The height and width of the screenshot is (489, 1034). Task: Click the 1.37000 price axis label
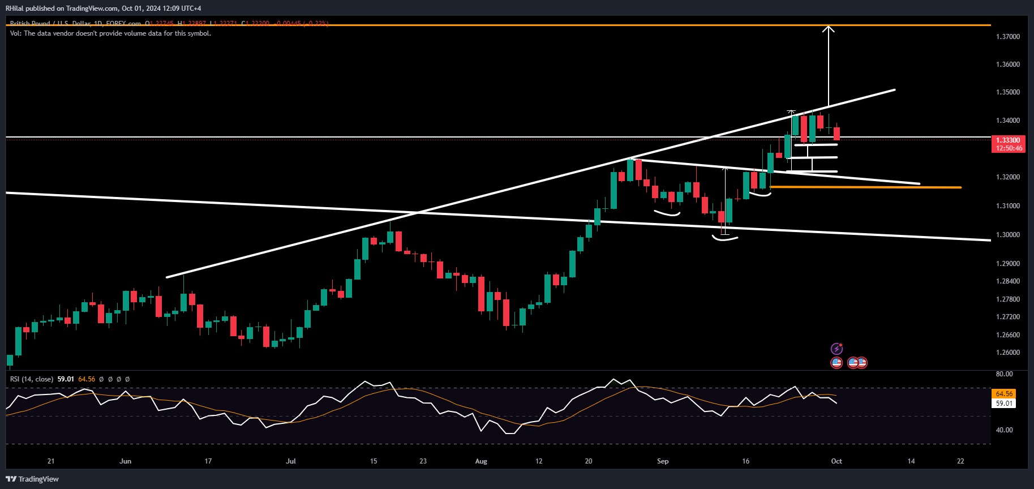pos(1008,37)
